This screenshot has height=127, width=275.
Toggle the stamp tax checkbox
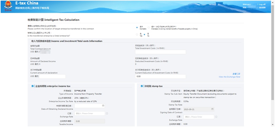pyautogui.click(x=142, y=86)
